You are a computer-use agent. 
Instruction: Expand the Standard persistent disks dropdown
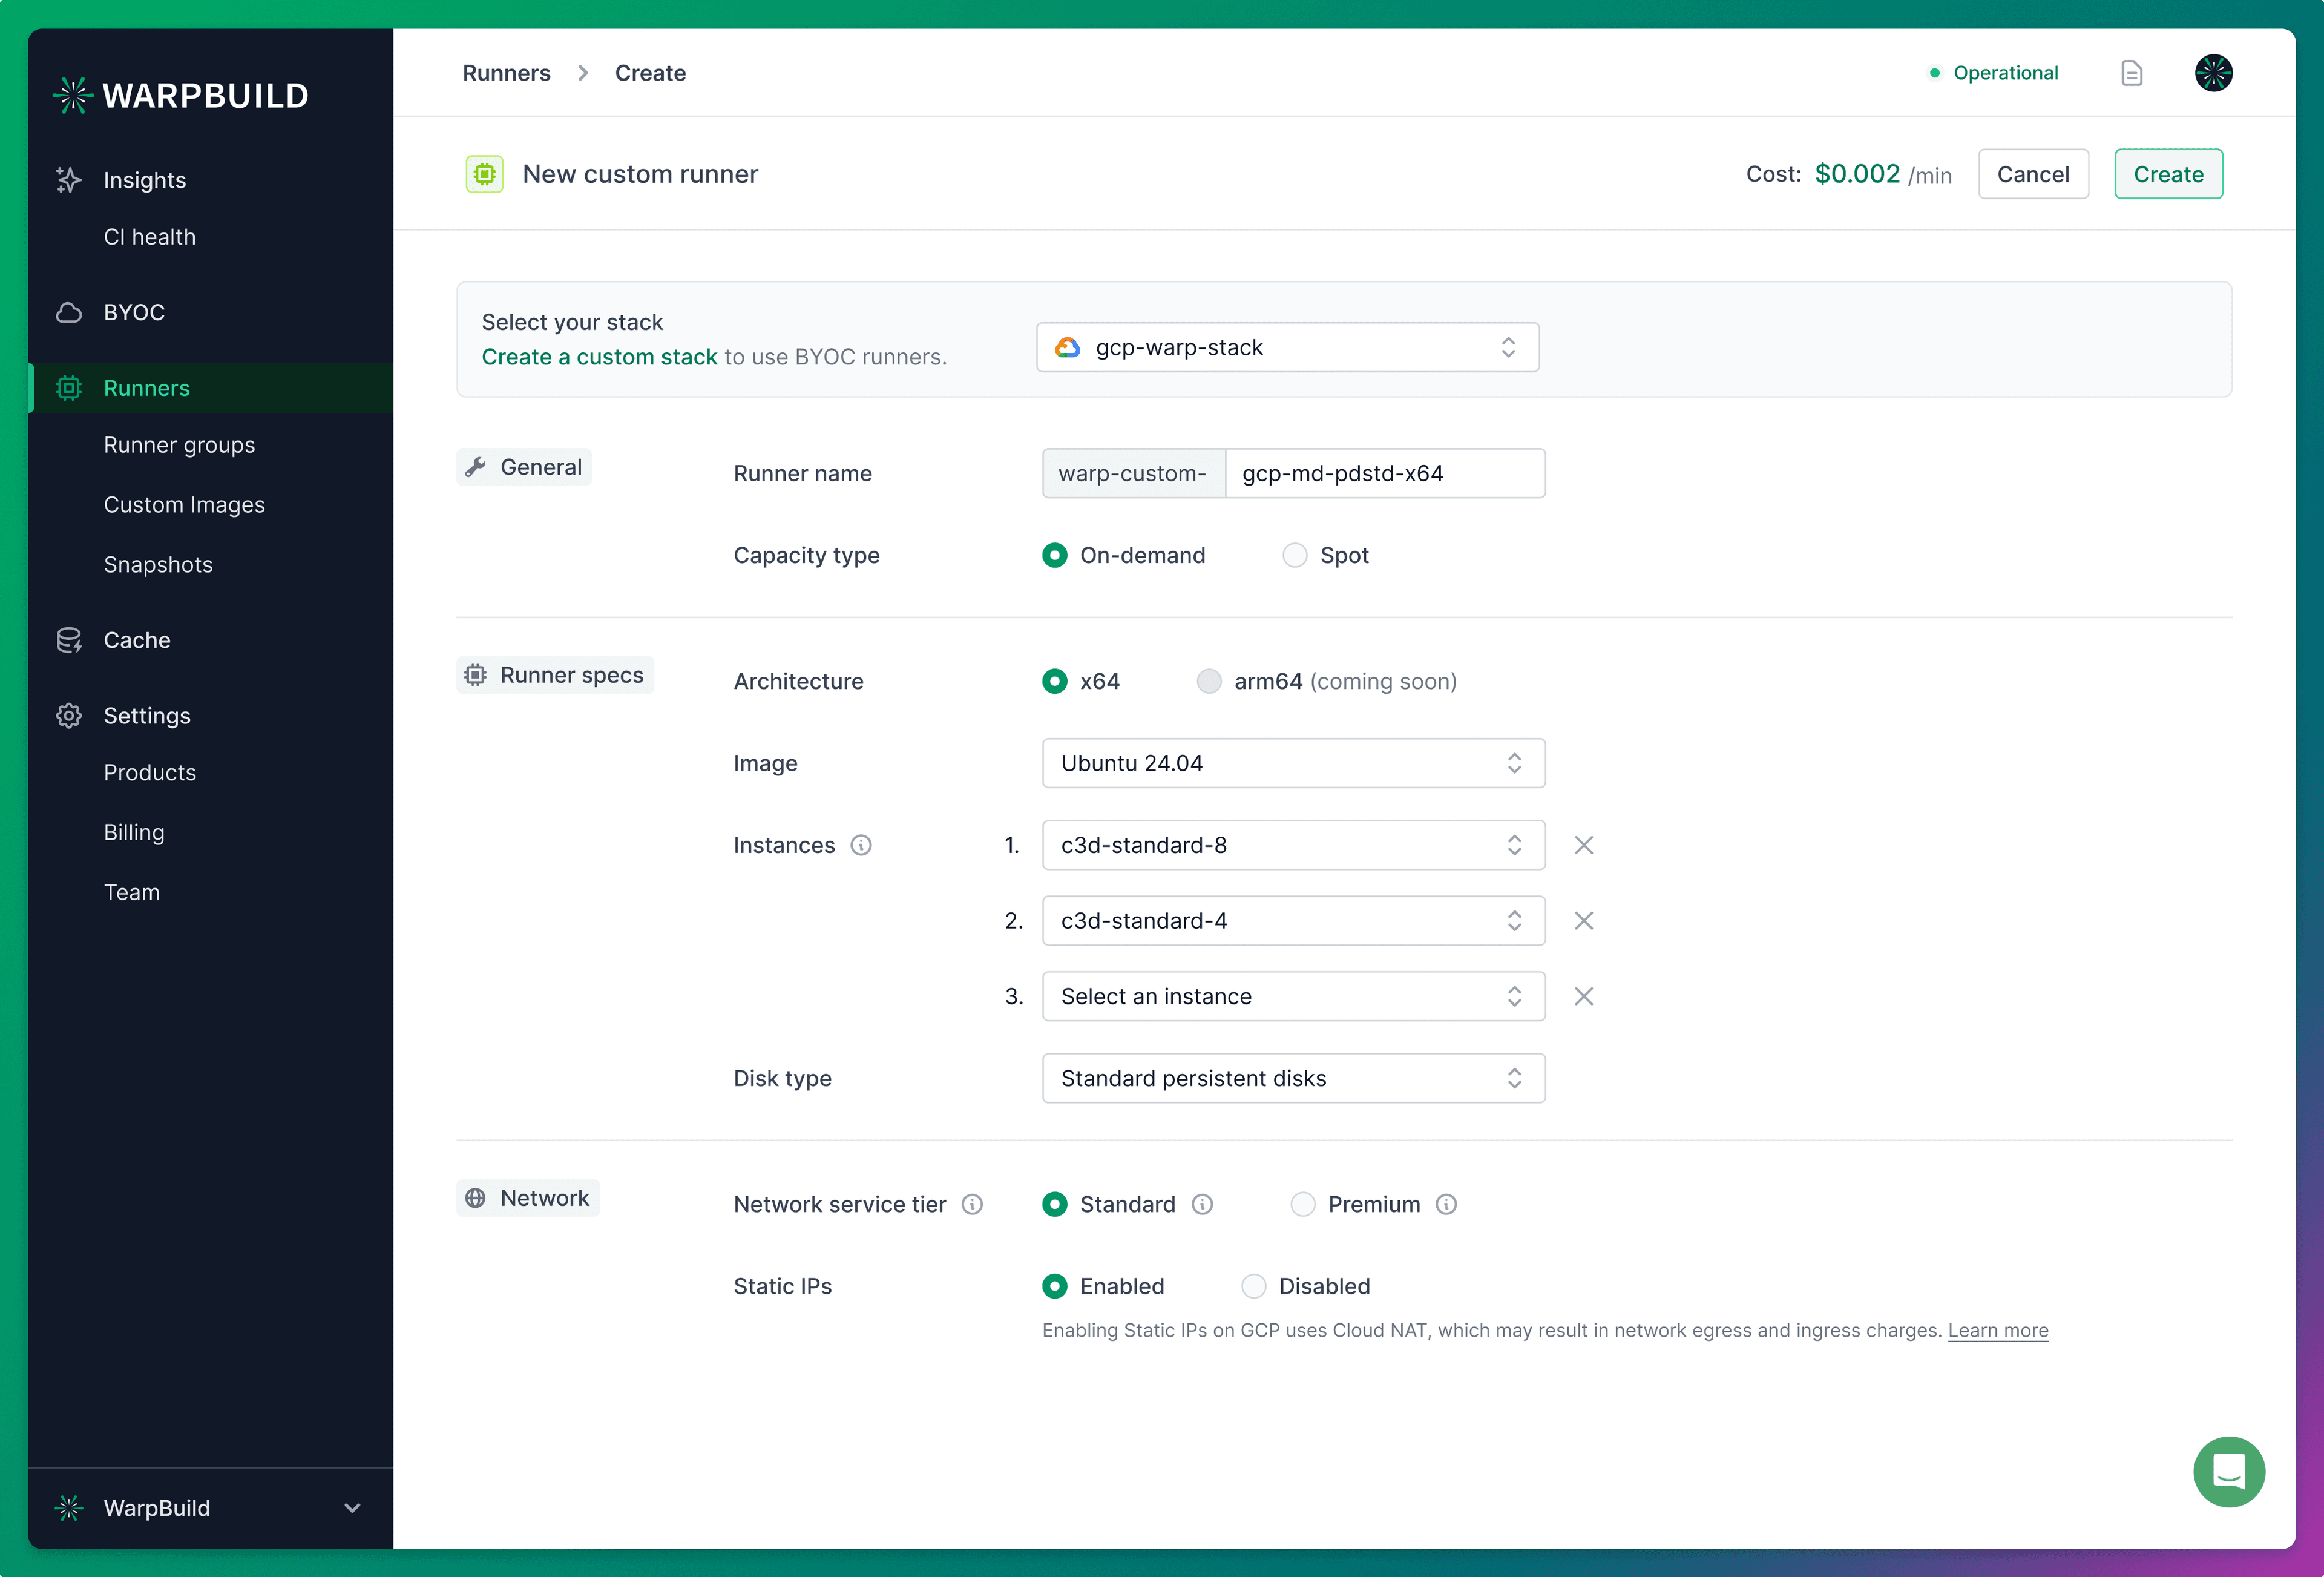1293,1078
